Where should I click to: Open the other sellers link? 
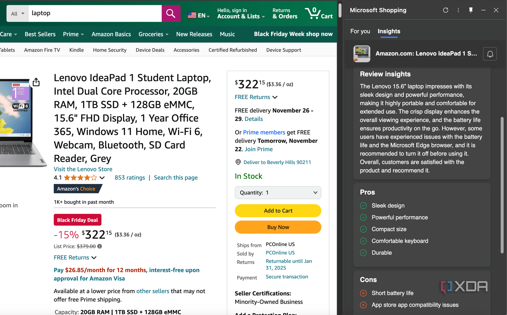153,291
